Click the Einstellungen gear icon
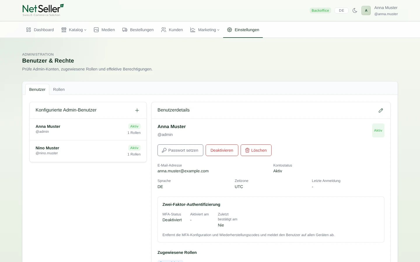Viewport: 420px width, 262px height. pos(230,30)
